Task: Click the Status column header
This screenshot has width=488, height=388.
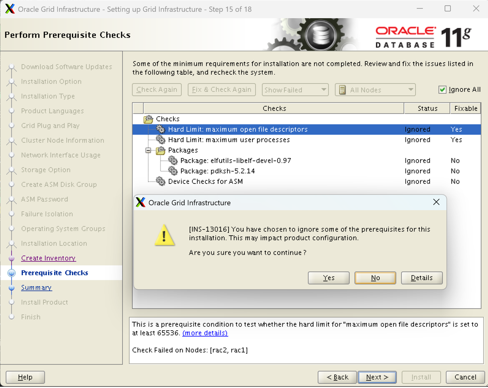Action: [427, 108]
